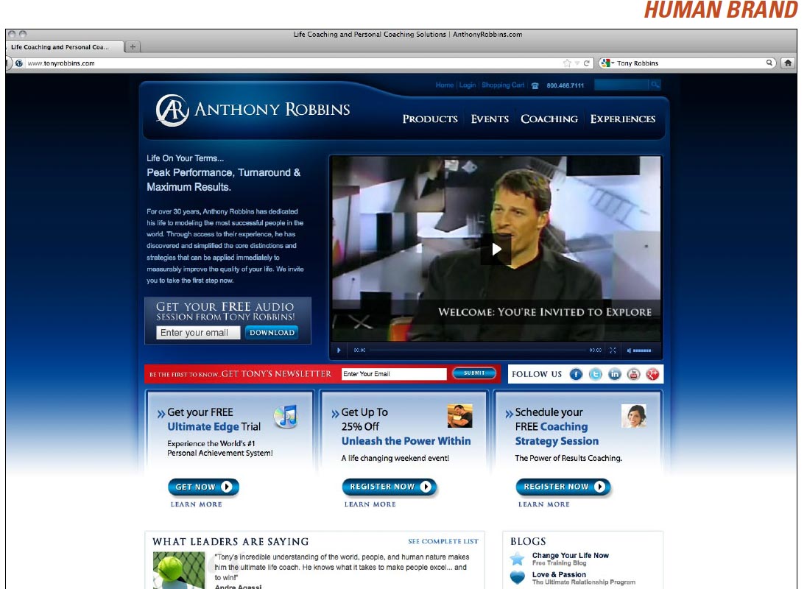The height and width of the screenshot is (589, 807).
Task: Open the address bar history dropdown arrow
Action: click(x=577, y=63)
